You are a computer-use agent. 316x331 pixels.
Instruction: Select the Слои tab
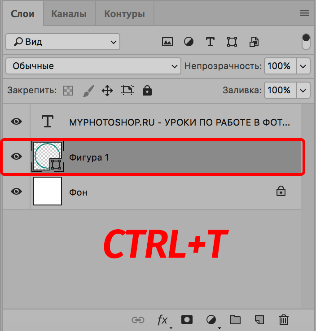point(22,14)
